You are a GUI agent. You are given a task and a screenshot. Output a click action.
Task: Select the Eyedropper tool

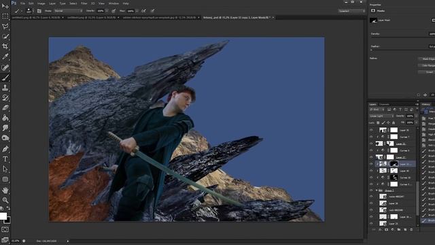coord(5,56)
